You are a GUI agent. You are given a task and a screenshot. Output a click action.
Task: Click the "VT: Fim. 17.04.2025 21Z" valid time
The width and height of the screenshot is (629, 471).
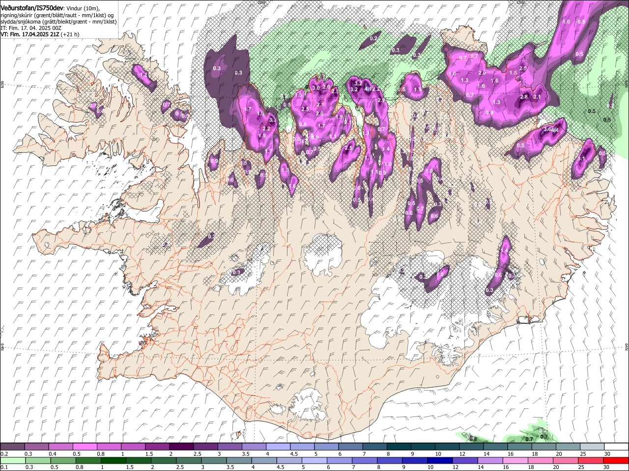click(30, 34)
